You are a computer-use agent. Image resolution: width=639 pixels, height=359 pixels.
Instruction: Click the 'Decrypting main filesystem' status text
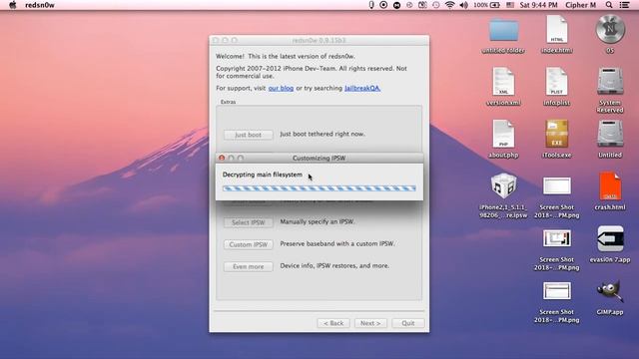click(263, 175)
